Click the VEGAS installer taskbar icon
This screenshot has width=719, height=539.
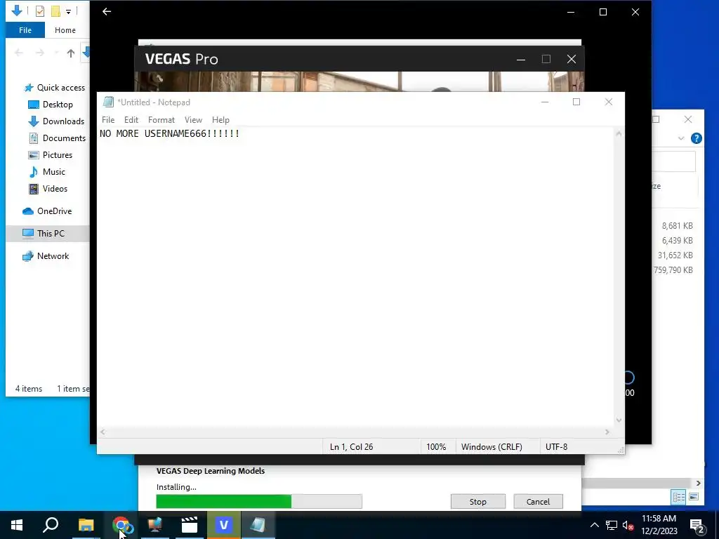224,525
